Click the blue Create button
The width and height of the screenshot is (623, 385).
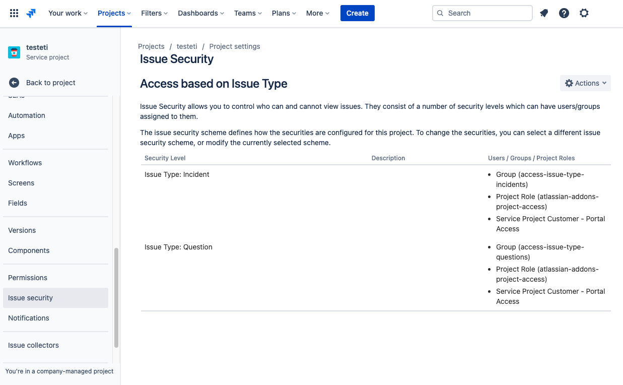pyautogui.click(x=357, y=13)
